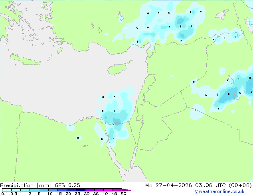Click the legend label '25'
Screen dimensions: 253x195
pos(77,193)
